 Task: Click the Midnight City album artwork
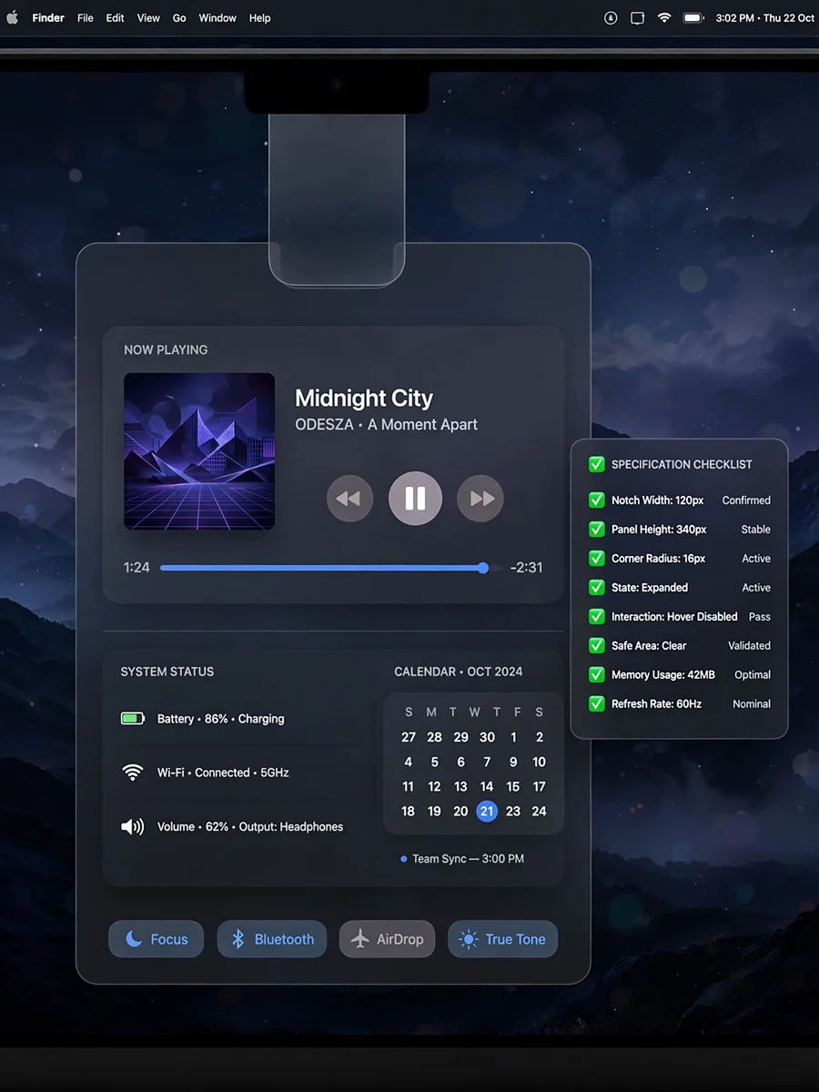point(199,451)
